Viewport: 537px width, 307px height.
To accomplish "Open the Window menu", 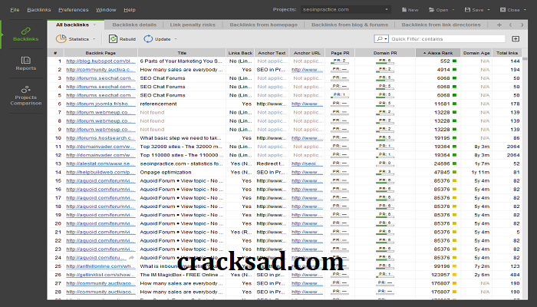I will click(x=106, y=9).
